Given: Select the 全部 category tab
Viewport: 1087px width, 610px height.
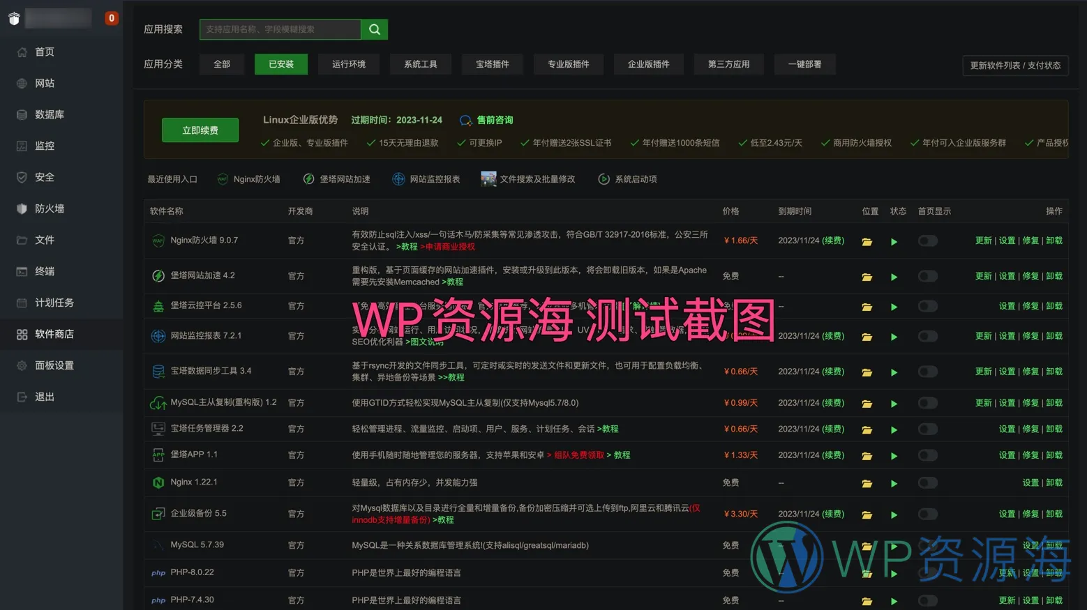Looking at the screenshot, I should point(222,64).
